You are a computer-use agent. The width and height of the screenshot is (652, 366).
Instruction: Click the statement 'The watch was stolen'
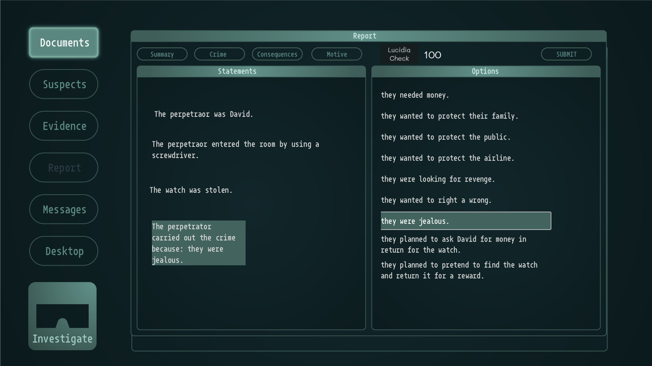[191, 190]
